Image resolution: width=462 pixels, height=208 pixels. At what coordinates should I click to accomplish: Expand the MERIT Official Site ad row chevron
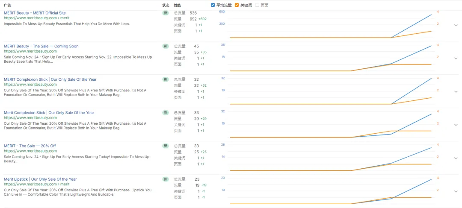[x=456, y=25]
